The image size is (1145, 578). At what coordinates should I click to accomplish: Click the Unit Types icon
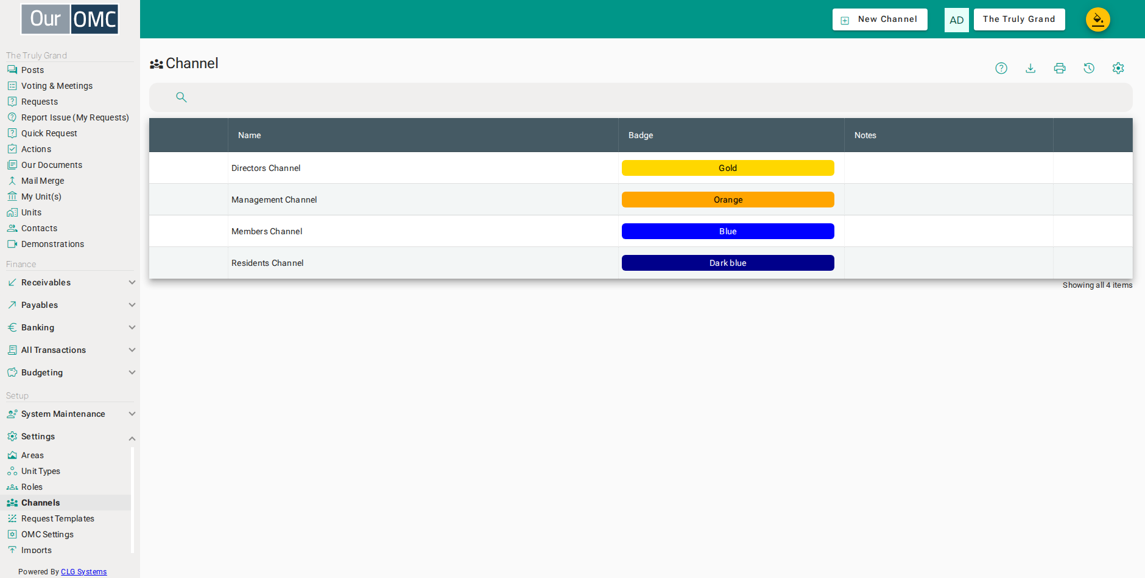click(12, 471)
